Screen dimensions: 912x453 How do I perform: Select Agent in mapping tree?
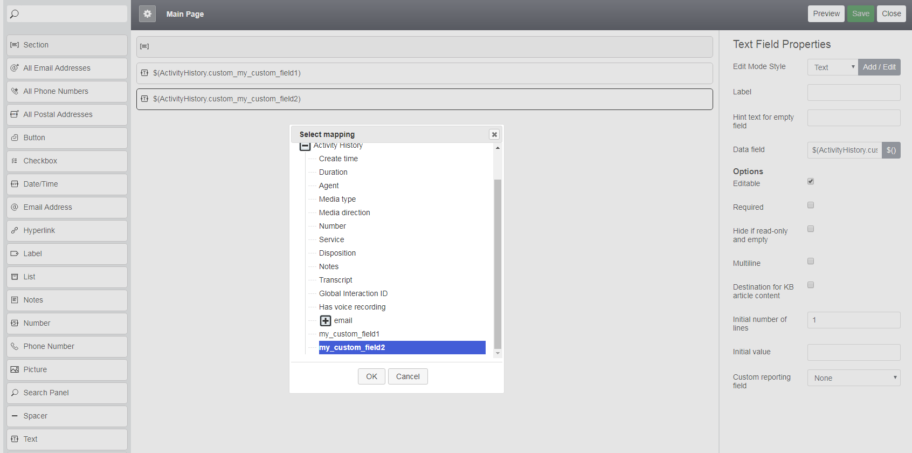coord(329,186)
